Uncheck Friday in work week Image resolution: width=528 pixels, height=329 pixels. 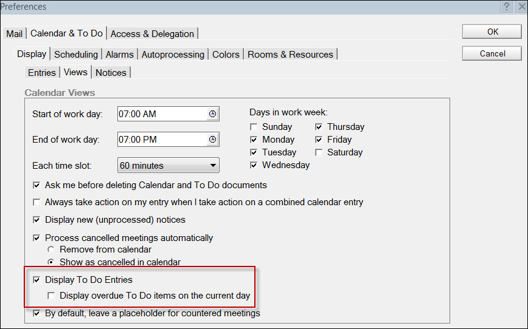319,140
